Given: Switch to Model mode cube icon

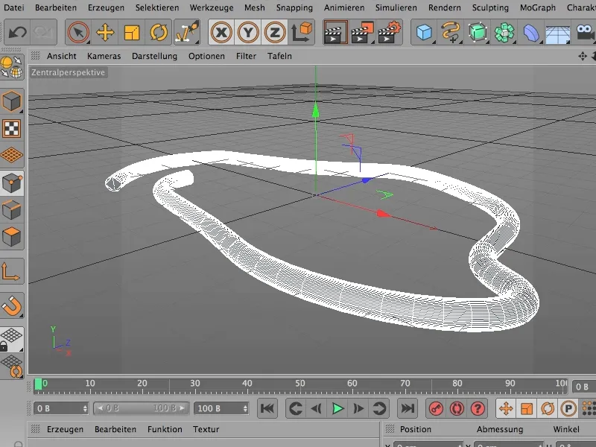Looking at the screenshot, I should click(x=12, y=101).
